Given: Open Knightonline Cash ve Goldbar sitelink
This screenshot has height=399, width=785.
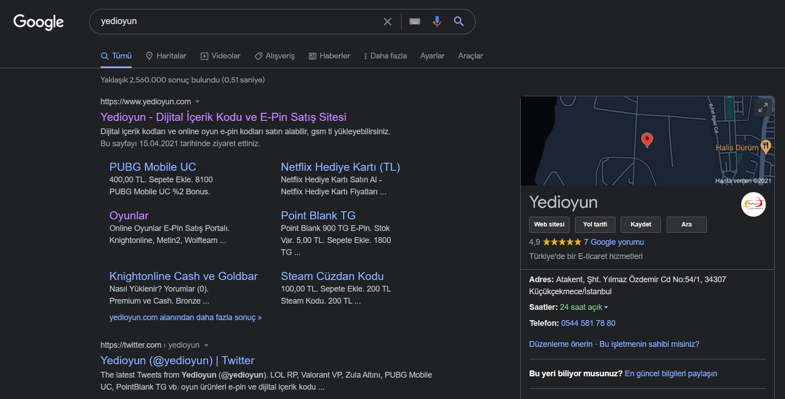Looking at the screenshot, I should click(x=184, y=276).
